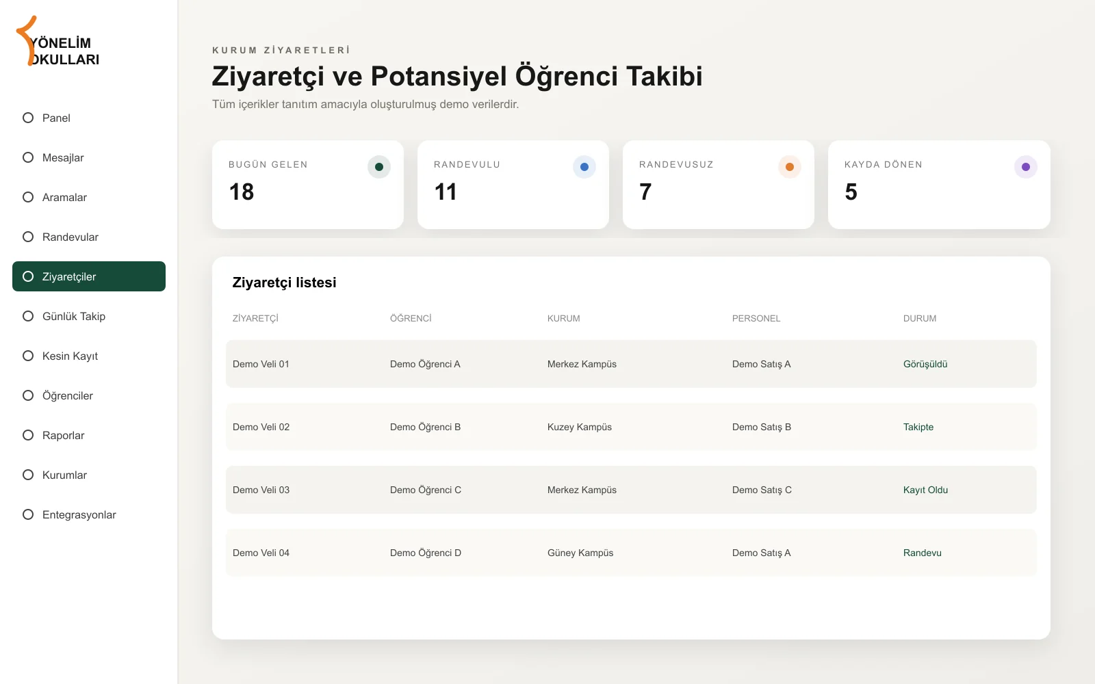Viewport: 1095px width, 684px height.
Task: Click the blue dot on Randevulu card
Action: pos(584,167)
